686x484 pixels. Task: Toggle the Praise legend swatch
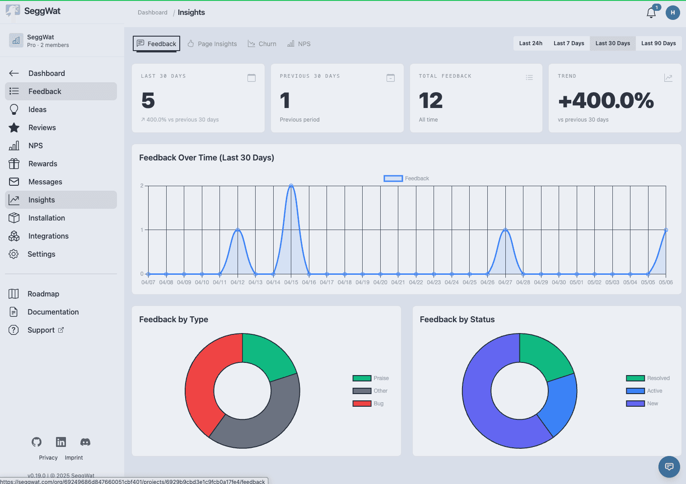(362, 378)
